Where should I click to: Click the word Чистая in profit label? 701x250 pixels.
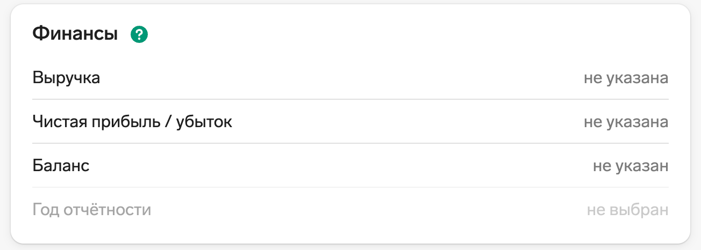(x=55, y=122)
